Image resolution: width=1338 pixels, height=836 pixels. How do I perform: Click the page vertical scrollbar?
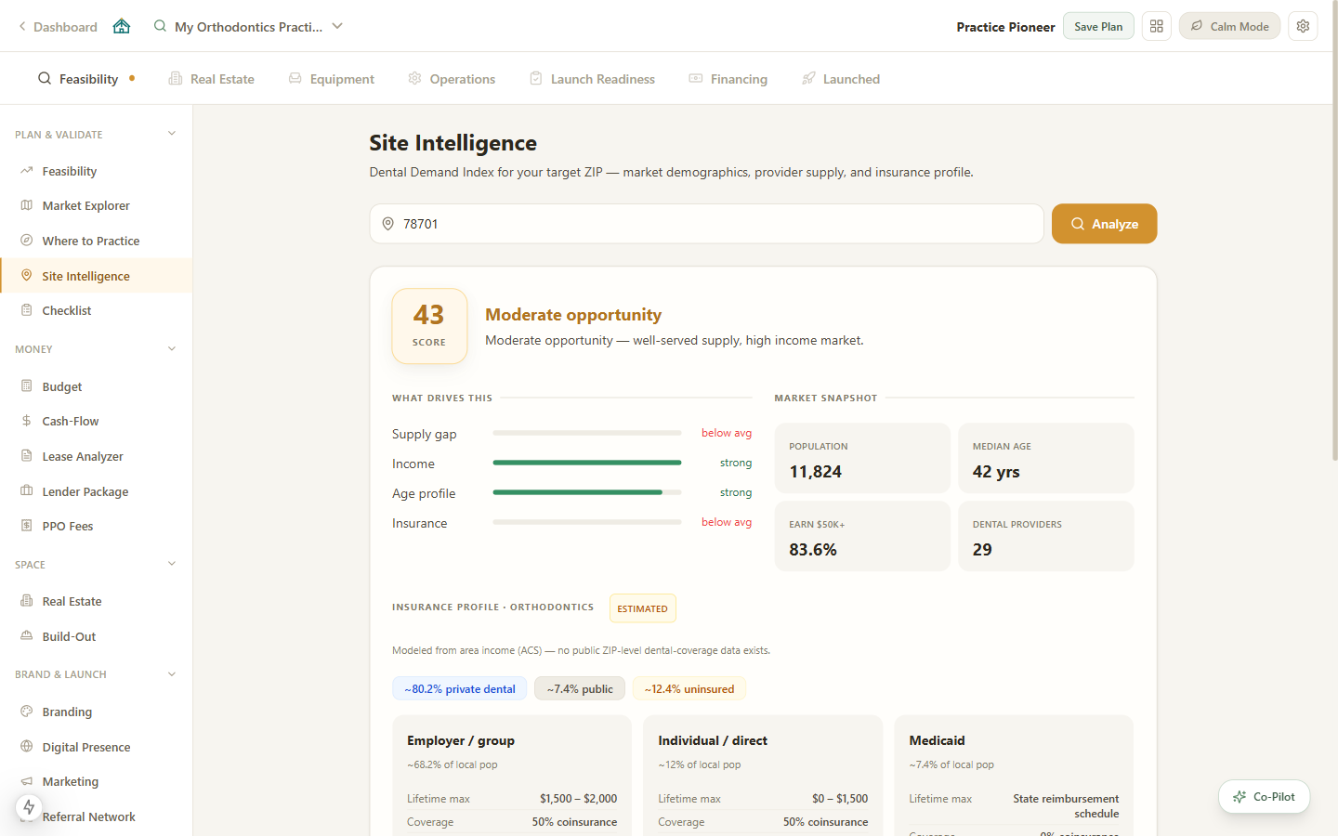[1334, 230]
